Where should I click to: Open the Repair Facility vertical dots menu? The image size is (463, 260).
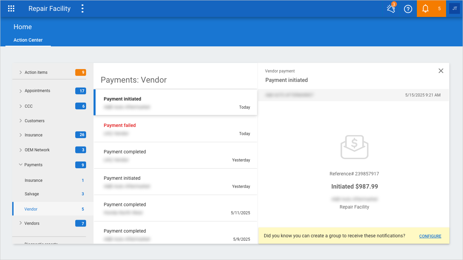82,9
